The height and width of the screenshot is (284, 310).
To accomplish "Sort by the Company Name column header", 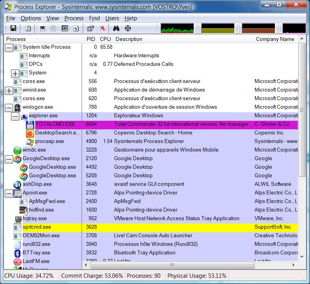I will point(276,39).
